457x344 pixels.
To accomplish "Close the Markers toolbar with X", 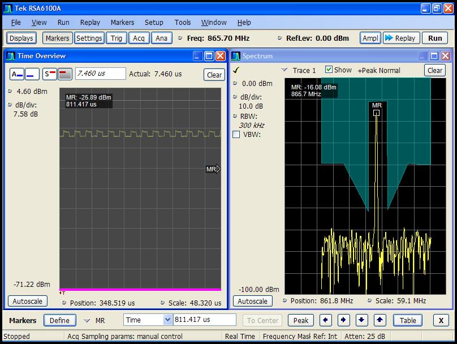I will (x=441, y=320).
